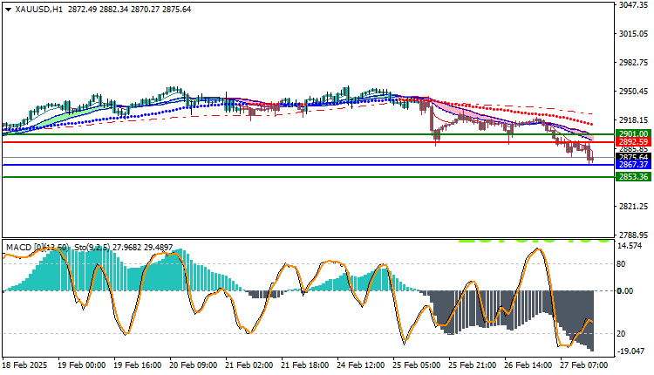
Task: Click the stochastic 20 level label
Action: [621, 334]
